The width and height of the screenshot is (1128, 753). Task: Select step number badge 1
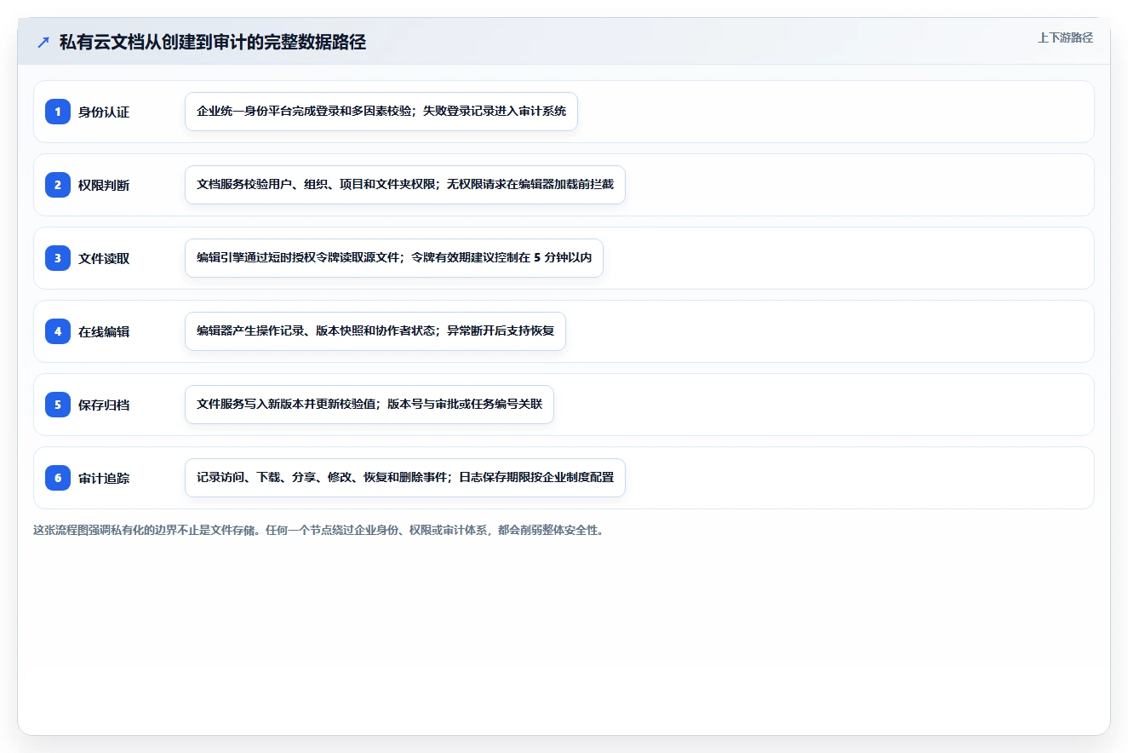(x=58, y=112)
